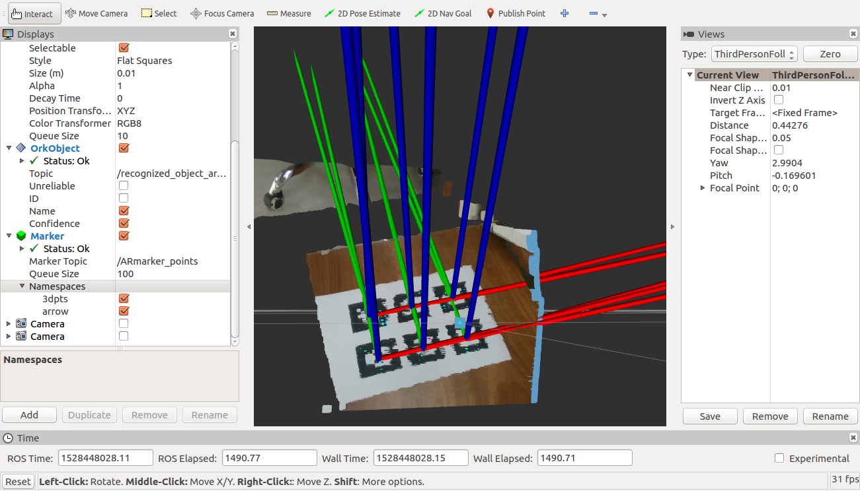Screen dimensions: 860x491
Task: Click the first Camera display icon
Action: [x=21, y=324]
